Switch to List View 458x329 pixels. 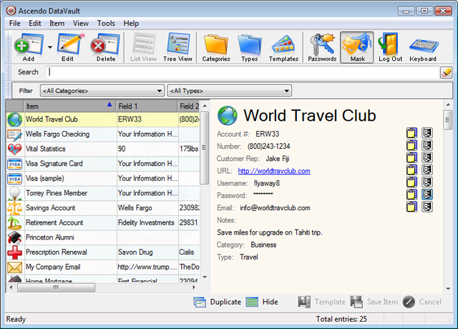(x=143, y=47)
